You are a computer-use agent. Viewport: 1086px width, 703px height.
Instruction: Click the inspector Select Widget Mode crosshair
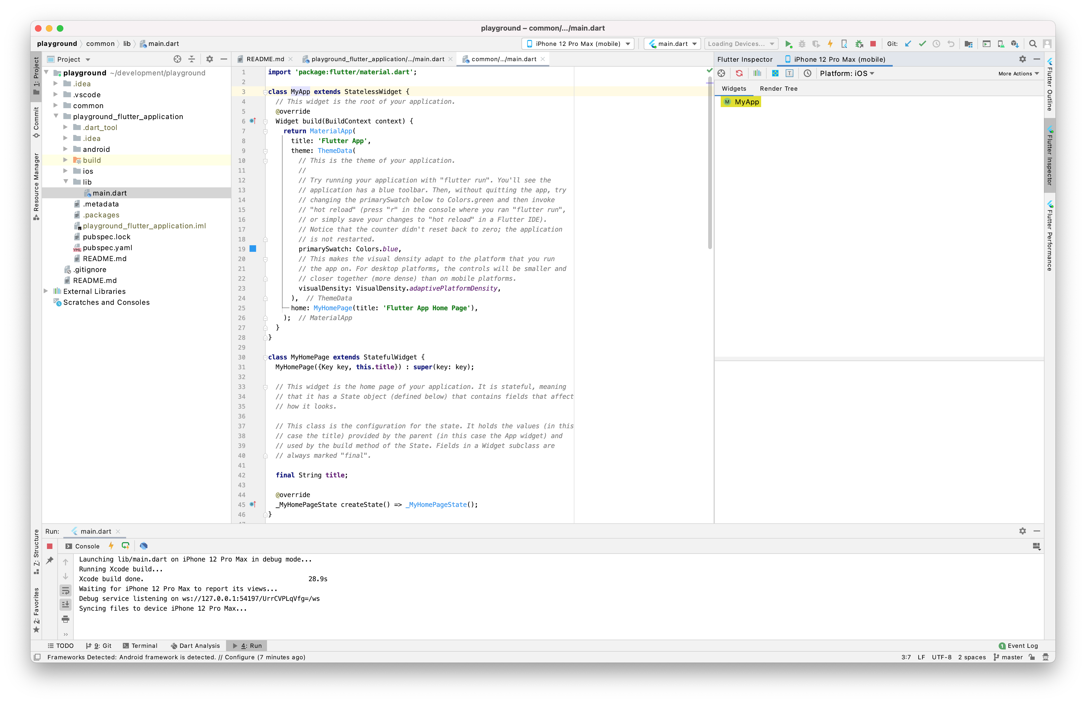click(722, 73)
